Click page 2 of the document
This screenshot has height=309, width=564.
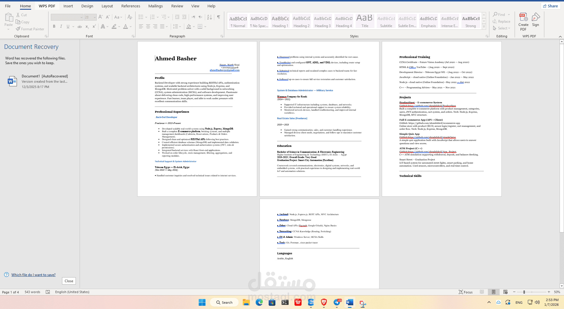[x=319, y=119]
